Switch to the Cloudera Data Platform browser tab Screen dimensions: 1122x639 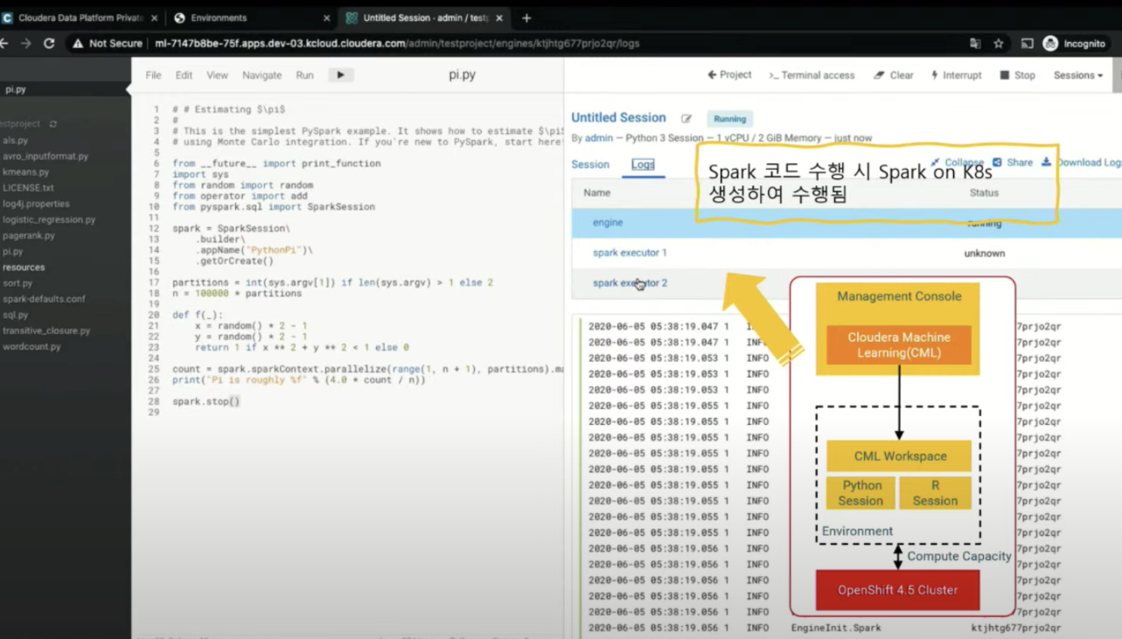pos(81,17)
